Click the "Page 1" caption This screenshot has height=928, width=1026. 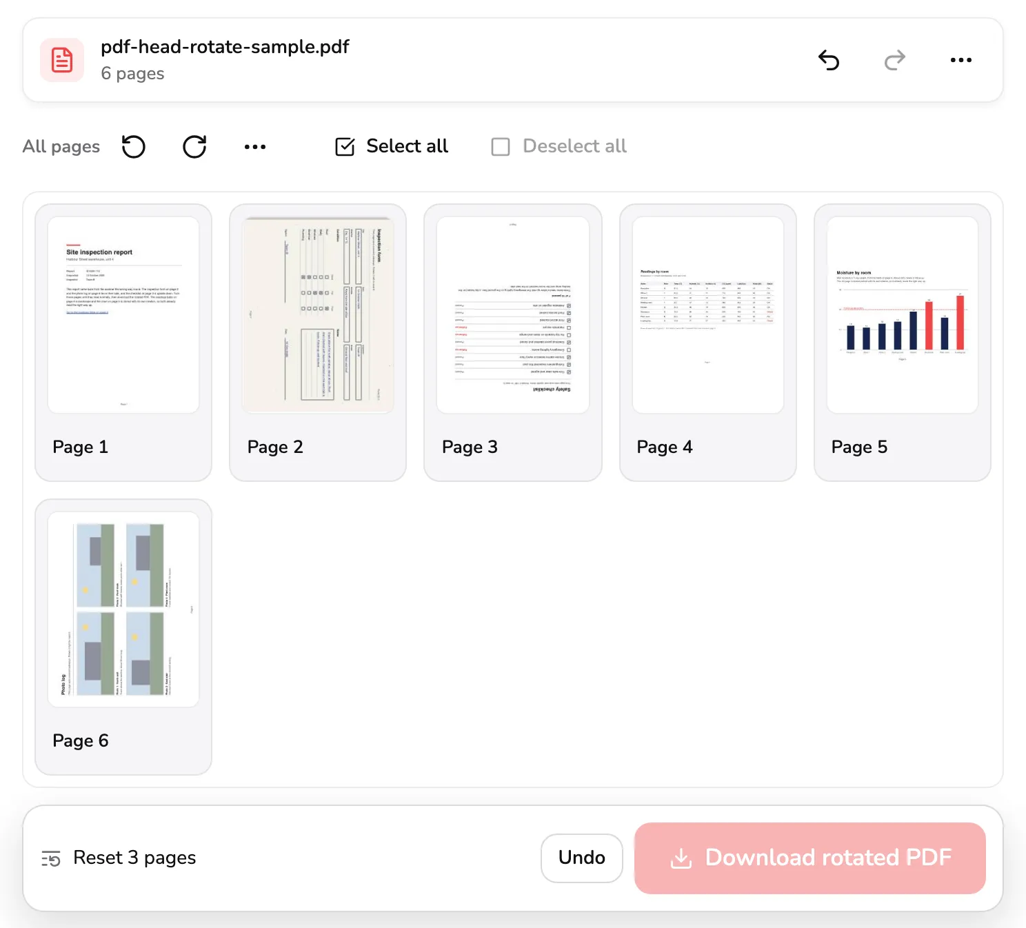(81, 447)
